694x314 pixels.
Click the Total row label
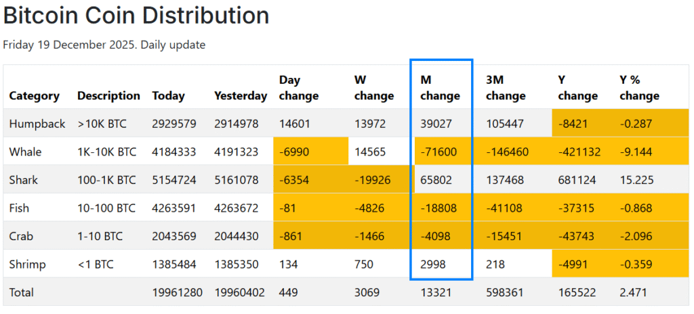[x=22, y=292]
